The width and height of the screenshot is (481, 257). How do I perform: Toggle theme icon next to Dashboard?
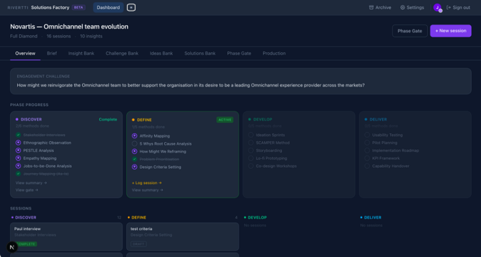pos(131,7)
